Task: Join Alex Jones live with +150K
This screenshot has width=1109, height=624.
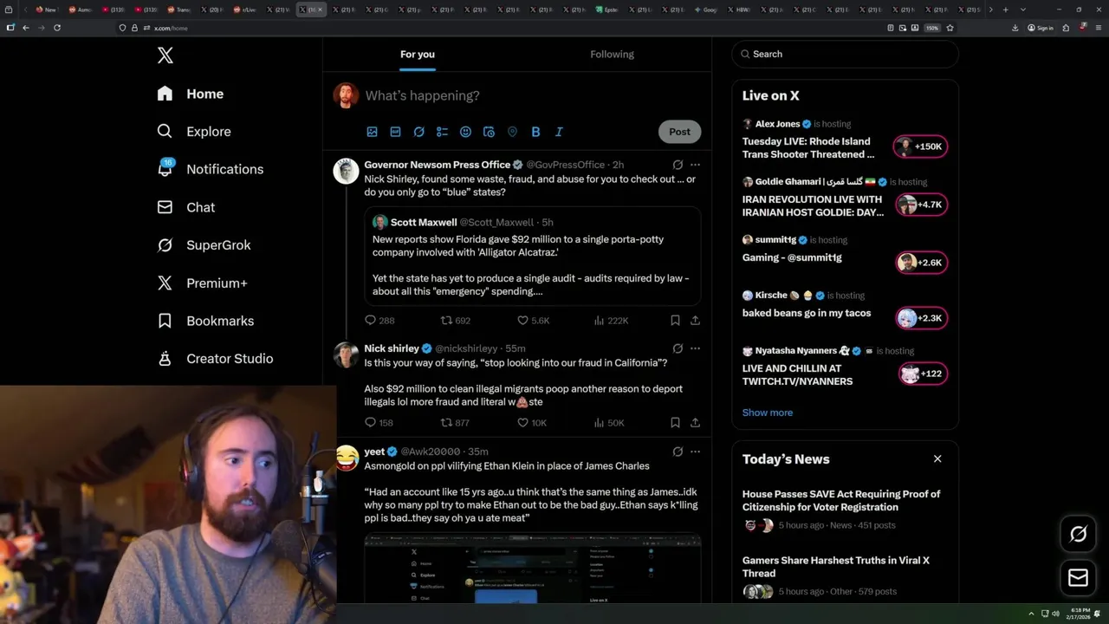Action: 921,146
